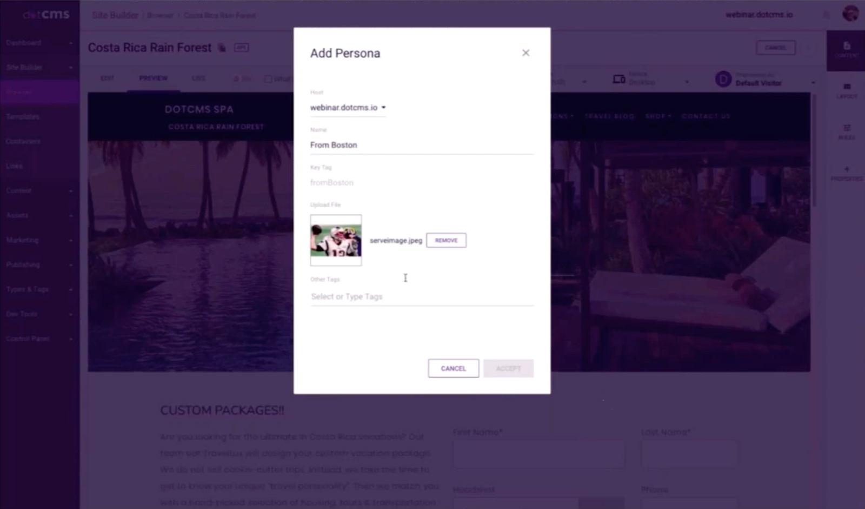Open the Content panel icon
The height and width of the screenshot is (509, 865).
point(847,50)
